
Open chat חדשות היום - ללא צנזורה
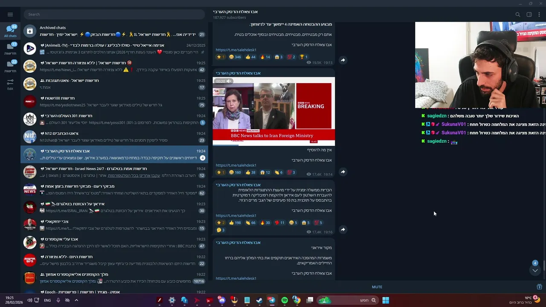click(x=114, y=260)
